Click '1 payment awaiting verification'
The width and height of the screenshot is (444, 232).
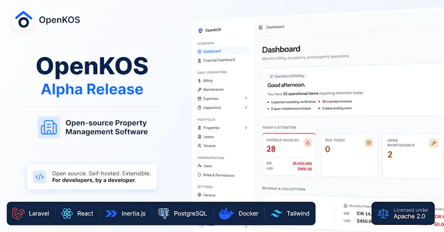tap(294, 102)
